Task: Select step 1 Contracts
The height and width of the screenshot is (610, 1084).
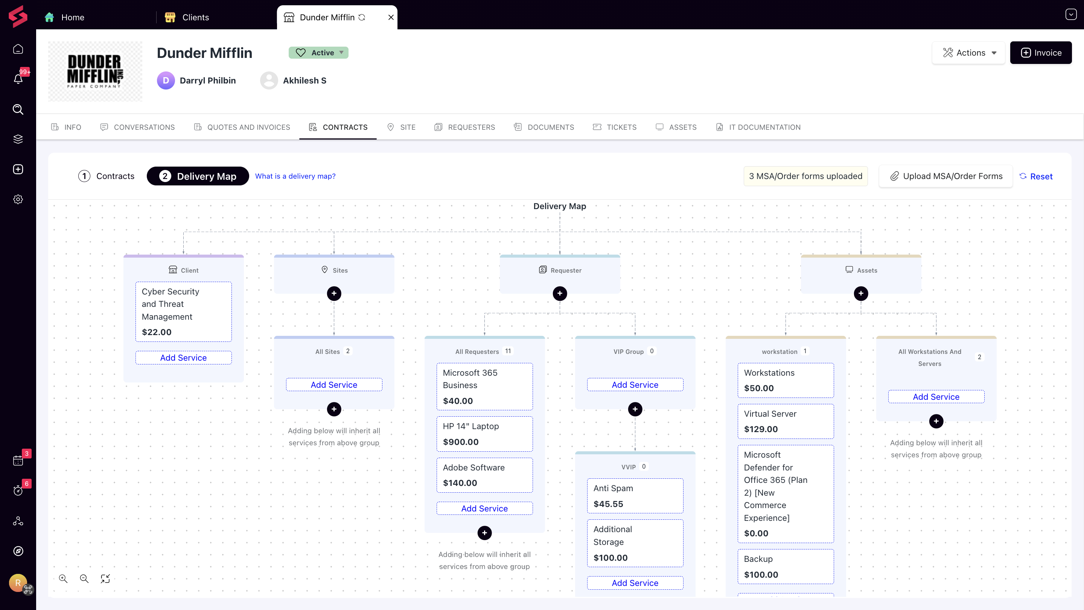Action: (107, 176)
